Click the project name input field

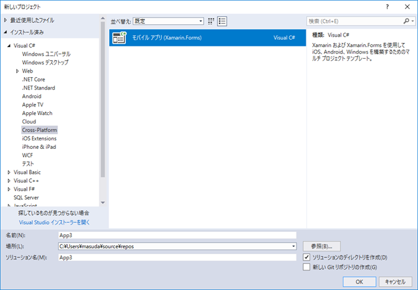coord(176,235)
